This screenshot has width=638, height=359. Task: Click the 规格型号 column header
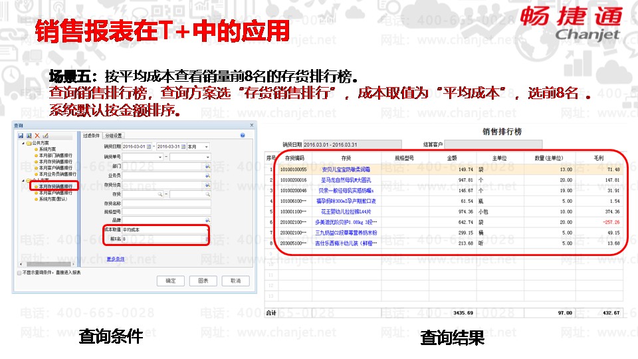tap(405, 158)
